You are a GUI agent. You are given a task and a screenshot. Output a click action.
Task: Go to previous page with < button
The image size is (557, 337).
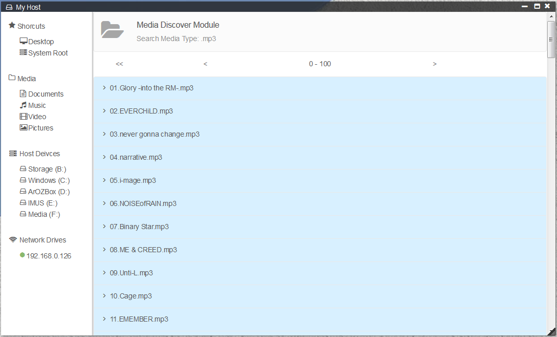click(205, 64)
